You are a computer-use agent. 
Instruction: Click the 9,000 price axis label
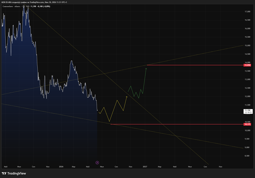pyautogui.click(x=247, y=147)
